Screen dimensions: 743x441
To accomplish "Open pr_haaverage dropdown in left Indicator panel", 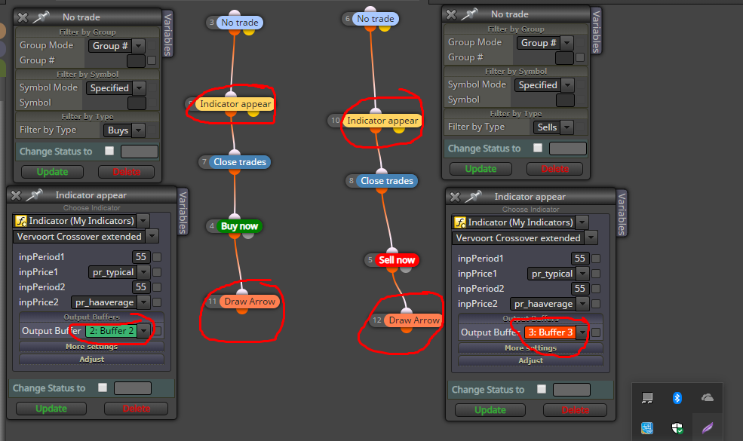I will [x=110, y=302].
